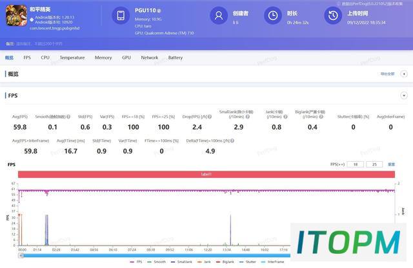
Task: Open the CPU tab
Action: click(45, 57)
